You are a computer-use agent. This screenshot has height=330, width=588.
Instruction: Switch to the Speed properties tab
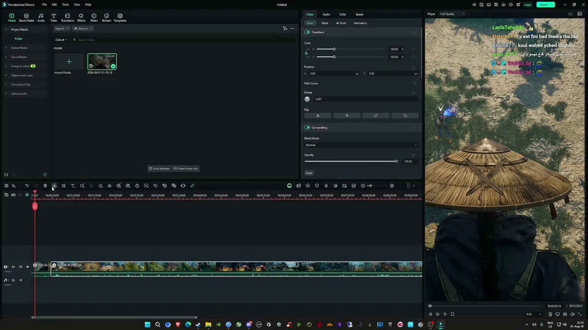pyautogui.click(x=359, y=14)
